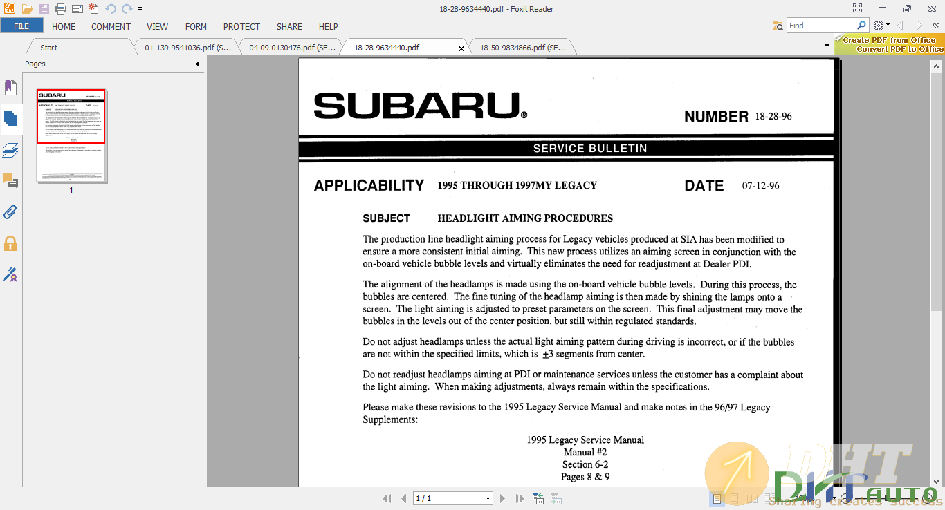Print the document with the printer icon
945x510 pixels.
click(x=61, y=9)
